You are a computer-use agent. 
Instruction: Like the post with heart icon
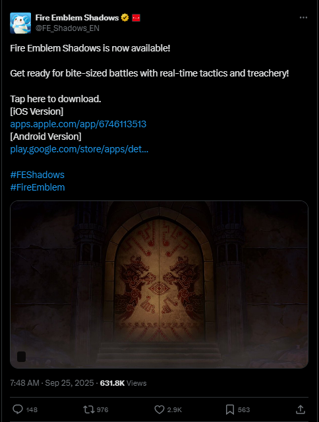pyautogui.click(x=159, y=409)
